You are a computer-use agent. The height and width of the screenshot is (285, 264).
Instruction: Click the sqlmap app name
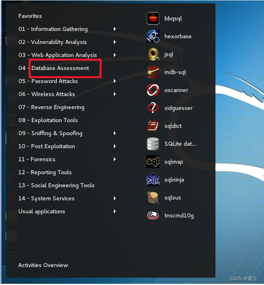(x=174, y=162)
